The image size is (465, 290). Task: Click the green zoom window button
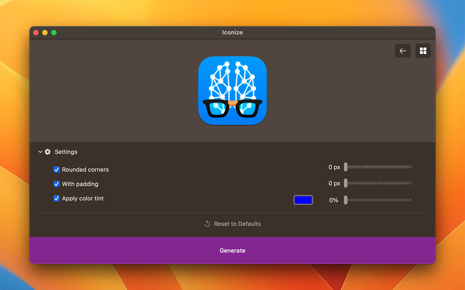pos(54,33)
